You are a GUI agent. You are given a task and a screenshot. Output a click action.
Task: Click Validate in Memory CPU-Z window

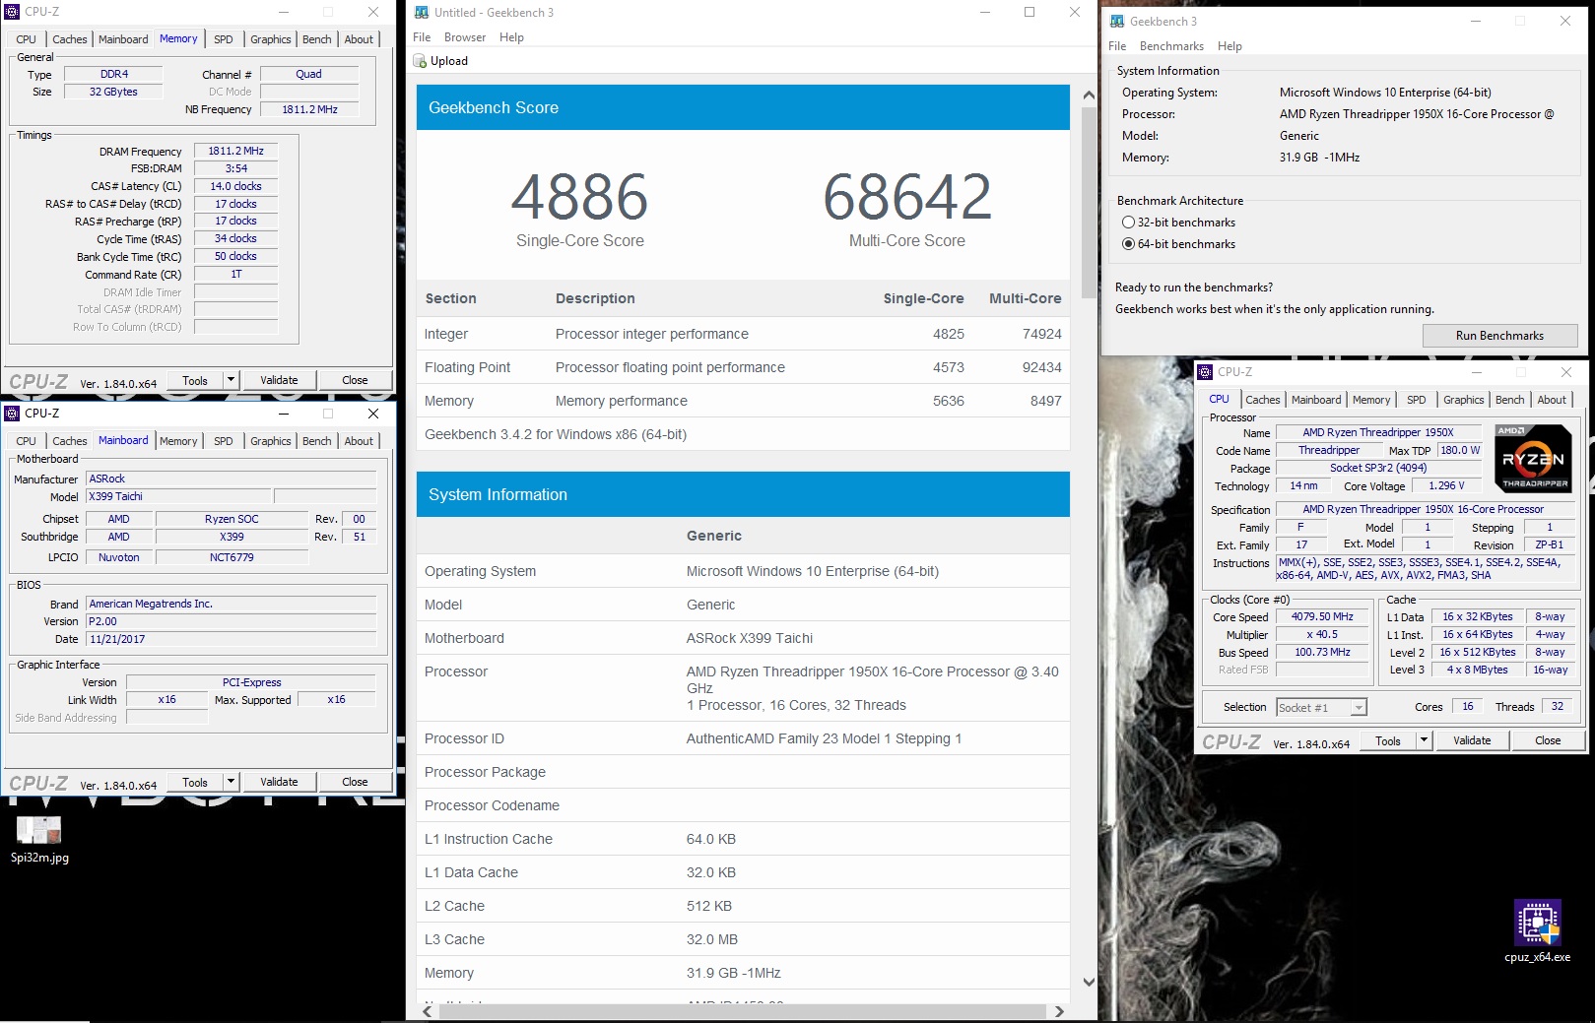pos(279,380)
